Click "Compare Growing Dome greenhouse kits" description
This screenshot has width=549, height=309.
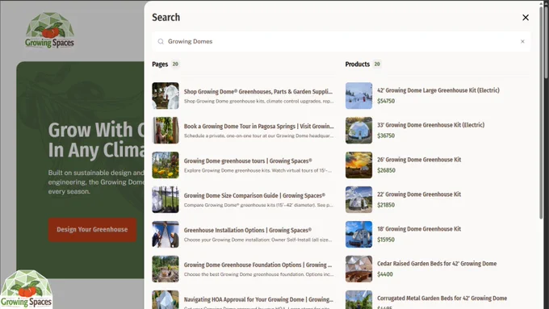258,205
